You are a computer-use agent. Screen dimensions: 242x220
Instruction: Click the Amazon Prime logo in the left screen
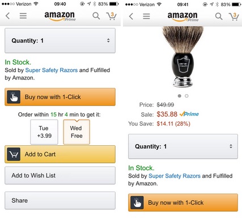click(x=60, y=16)
